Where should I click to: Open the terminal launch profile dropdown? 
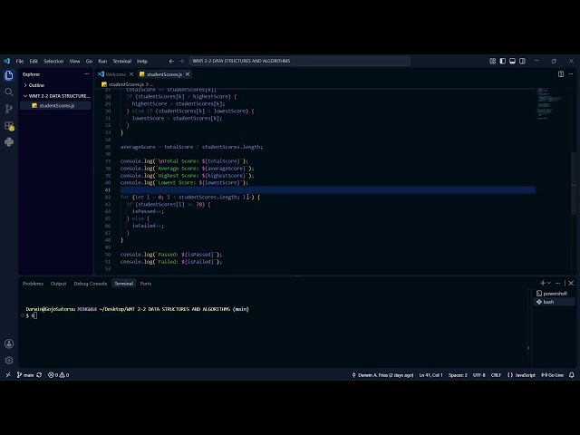tap(549, 283)
